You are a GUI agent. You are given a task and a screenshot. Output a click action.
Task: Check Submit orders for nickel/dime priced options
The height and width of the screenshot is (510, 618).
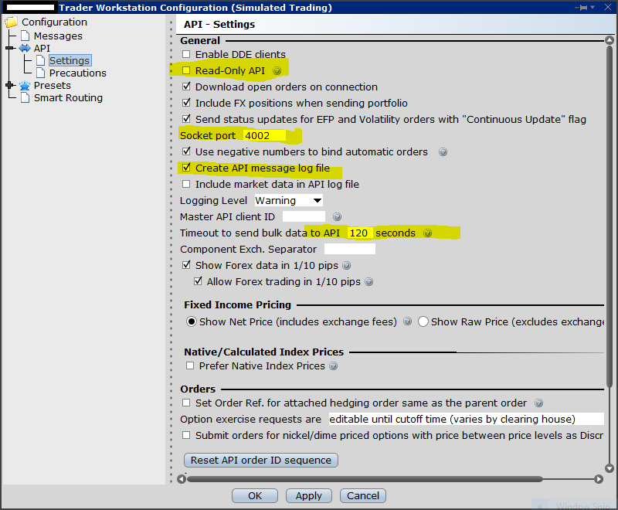tap(186, 435)
